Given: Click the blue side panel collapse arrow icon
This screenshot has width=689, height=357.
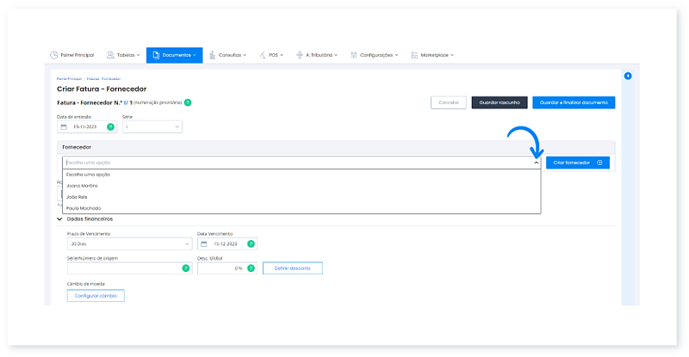Looking at the screenshot, I should pos(628,77).
